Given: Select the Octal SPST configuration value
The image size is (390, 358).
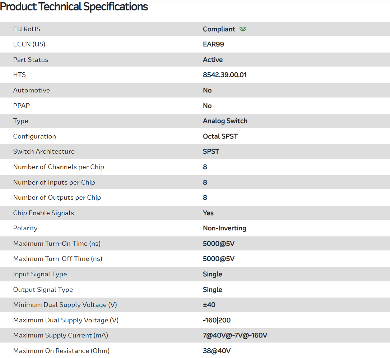Looking at the screenshot, I should pos(220,136).
